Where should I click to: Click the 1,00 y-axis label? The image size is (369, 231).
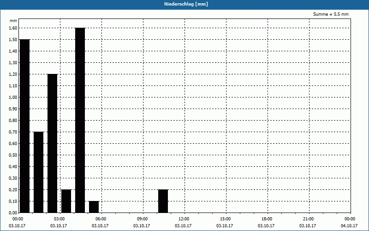point(13,97)
